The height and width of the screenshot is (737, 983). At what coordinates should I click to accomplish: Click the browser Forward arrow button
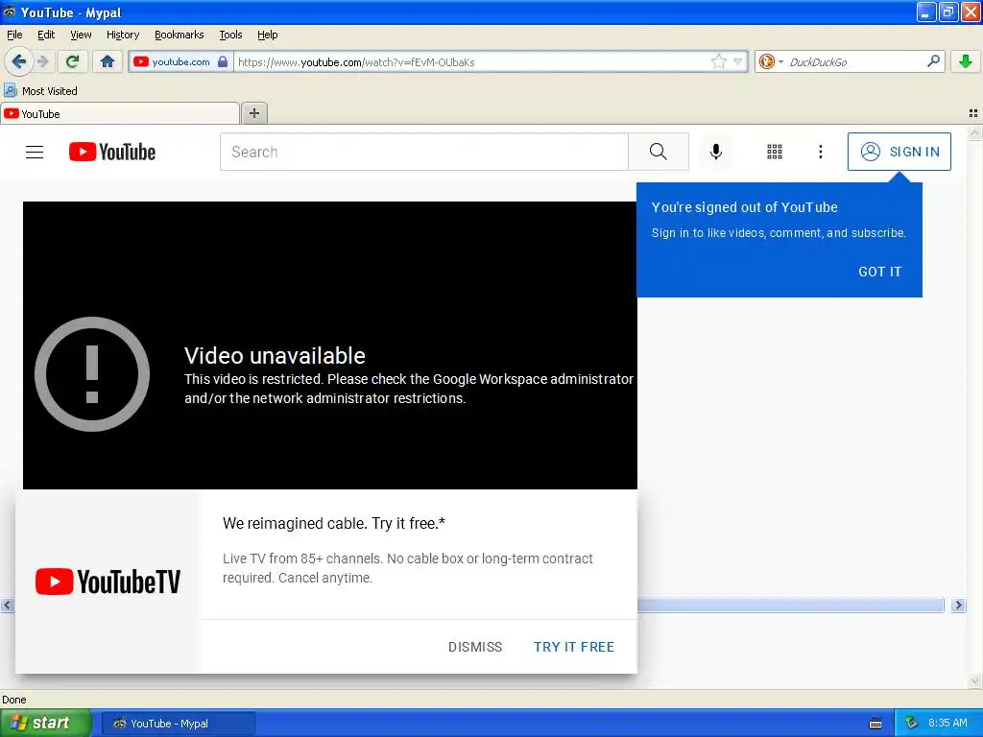42,61
